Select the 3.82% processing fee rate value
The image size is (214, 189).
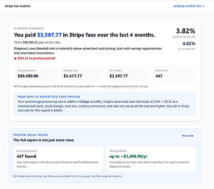pos(186,31)
